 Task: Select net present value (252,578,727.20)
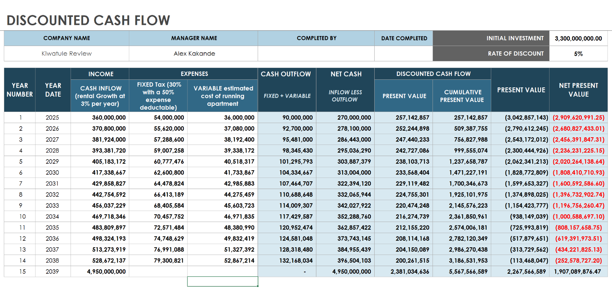pos(578,261)
